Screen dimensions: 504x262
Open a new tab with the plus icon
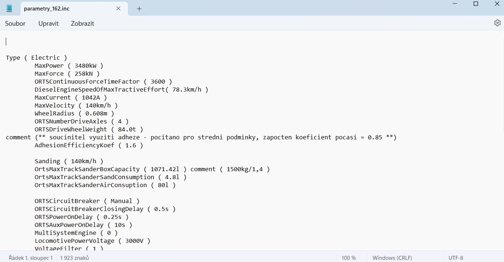[x=139, y=8]
